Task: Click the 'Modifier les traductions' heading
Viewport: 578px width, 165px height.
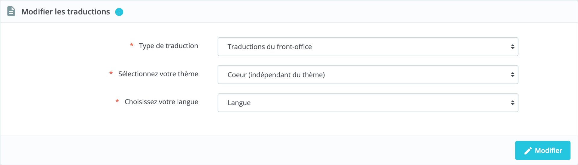Action: pos(66,12)
